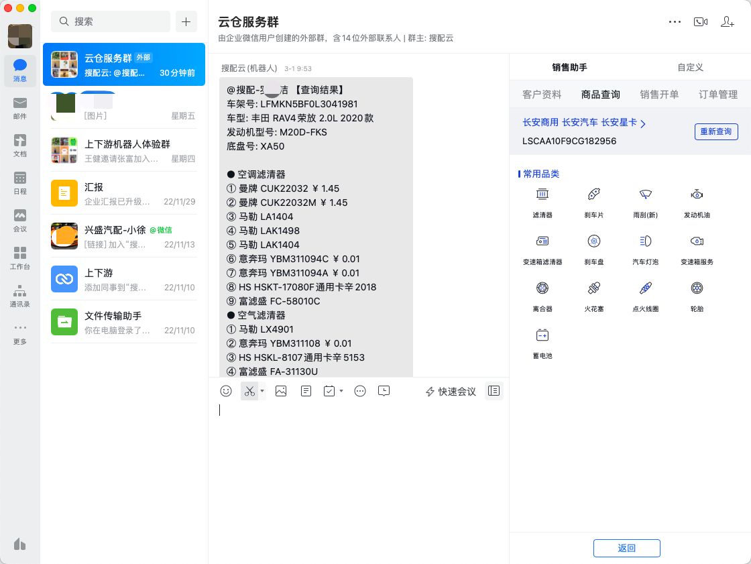Collapse the right side panel via toggle icon
The image size is (751, 564).
coord(494,391)
